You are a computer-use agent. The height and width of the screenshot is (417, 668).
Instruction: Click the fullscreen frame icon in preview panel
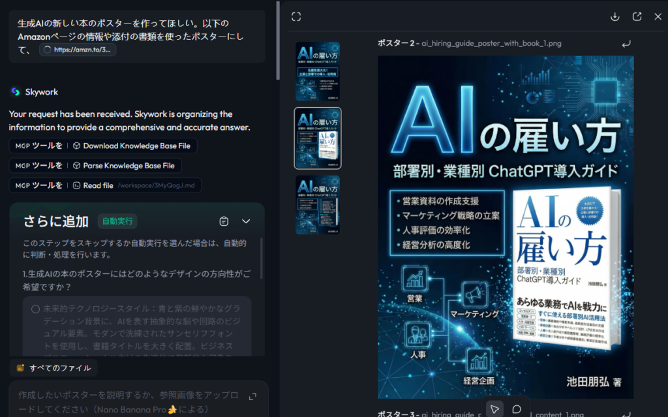pyautogui.click(x=296, y=17)
